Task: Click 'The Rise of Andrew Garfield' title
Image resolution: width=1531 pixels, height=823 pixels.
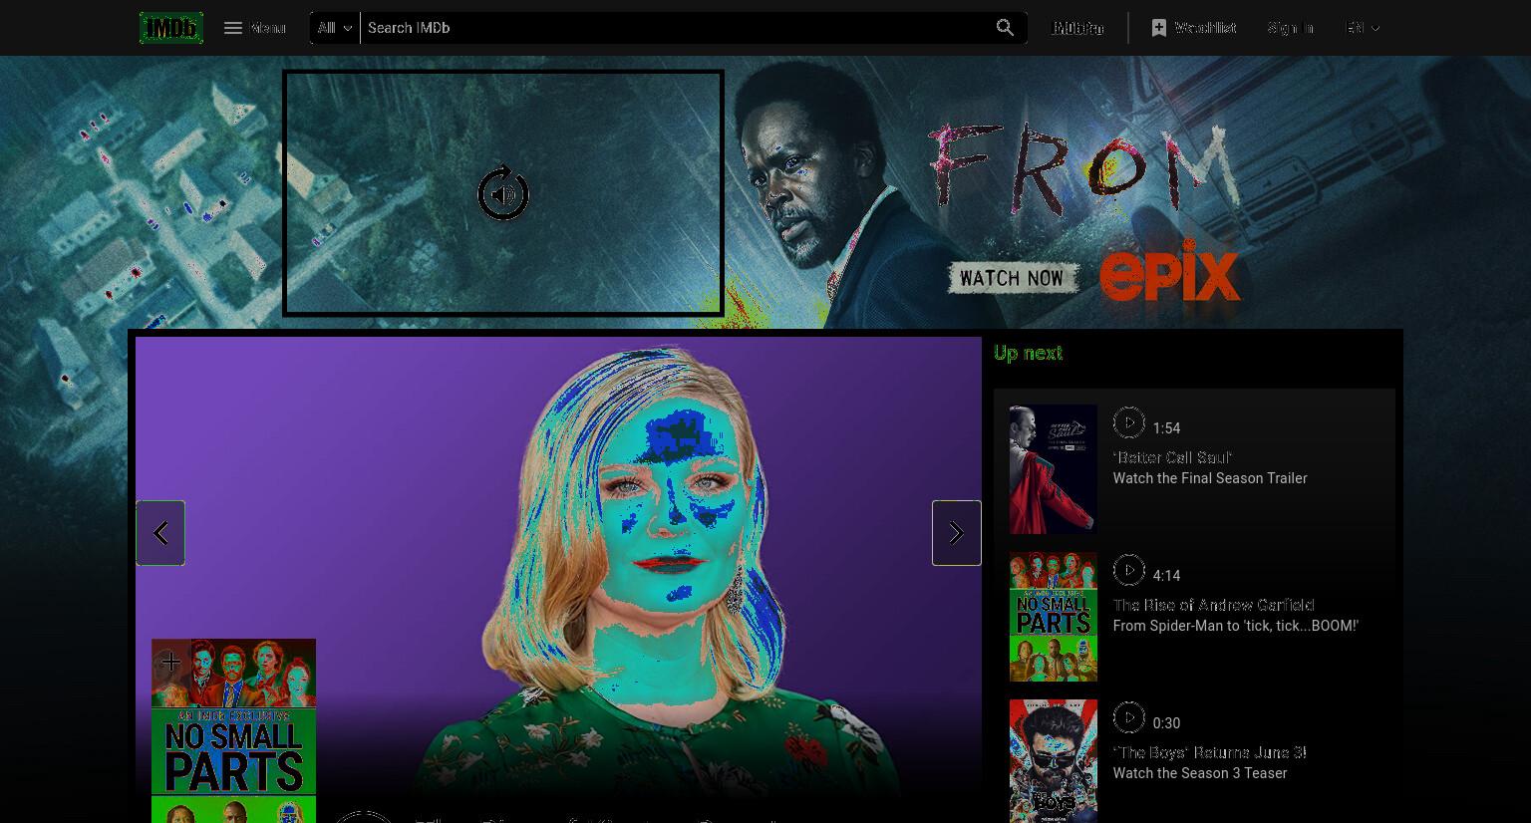Action: tap(1213, 605)
